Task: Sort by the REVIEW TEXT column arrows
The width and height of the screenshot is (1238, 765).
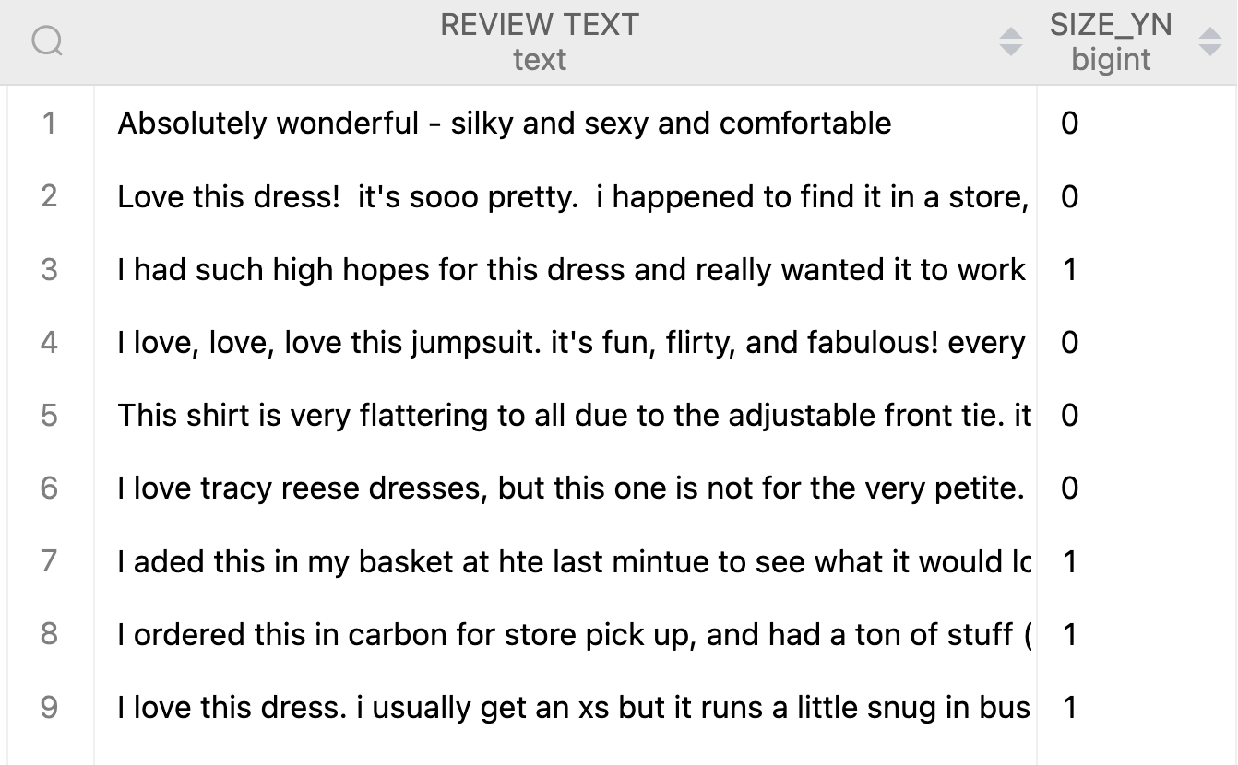Action: pos(1011,41)
